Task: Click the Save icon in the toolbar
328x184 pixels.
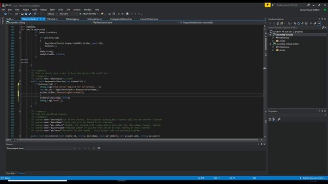Action: coord(26,14)
